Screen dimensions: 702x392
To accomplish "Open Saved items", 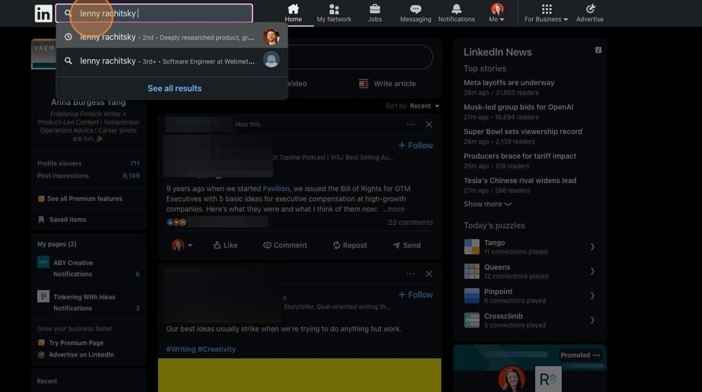I will coord(62,220).
